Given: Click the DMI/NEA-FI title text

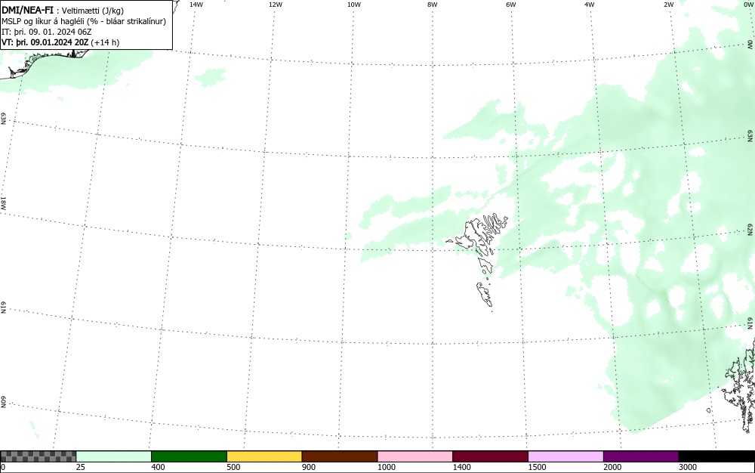Looking at the screenshot, I should coord(27,10).
